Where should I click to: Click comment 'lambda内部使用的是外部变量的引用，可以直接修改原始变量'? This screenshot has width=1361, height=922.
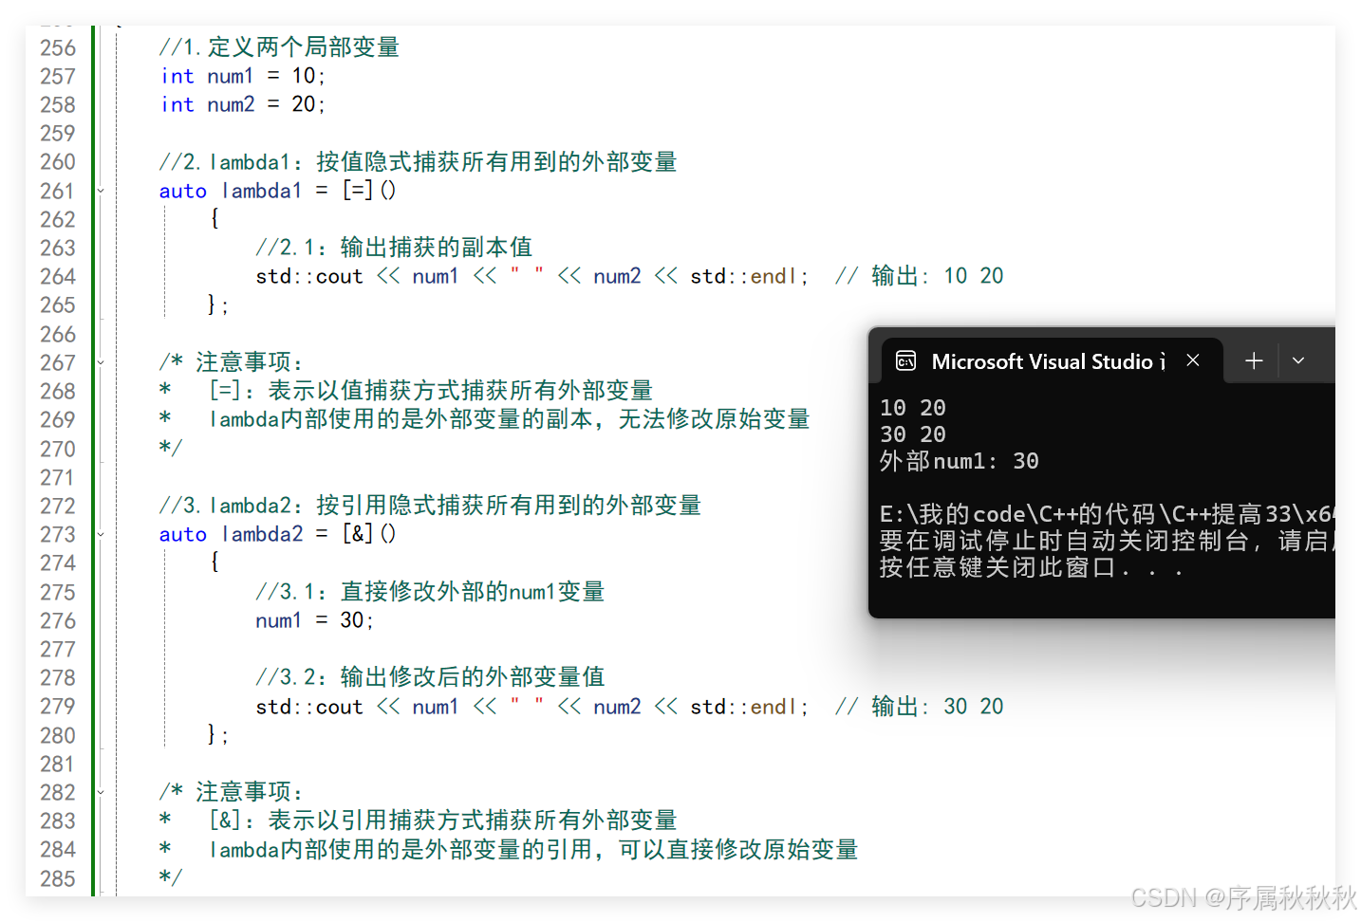(x=533, y=850)
